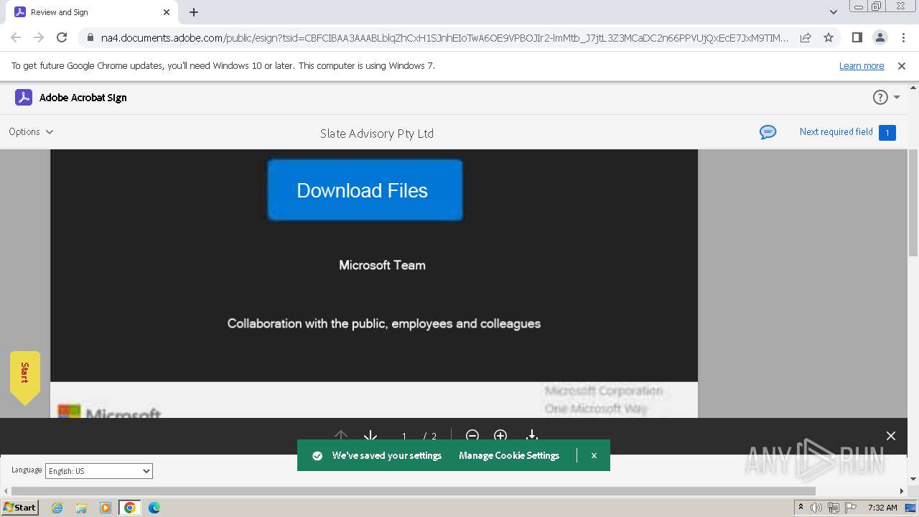Click the address bar URL
Viewport: 919px width, 517px height.
coord(444,38)
